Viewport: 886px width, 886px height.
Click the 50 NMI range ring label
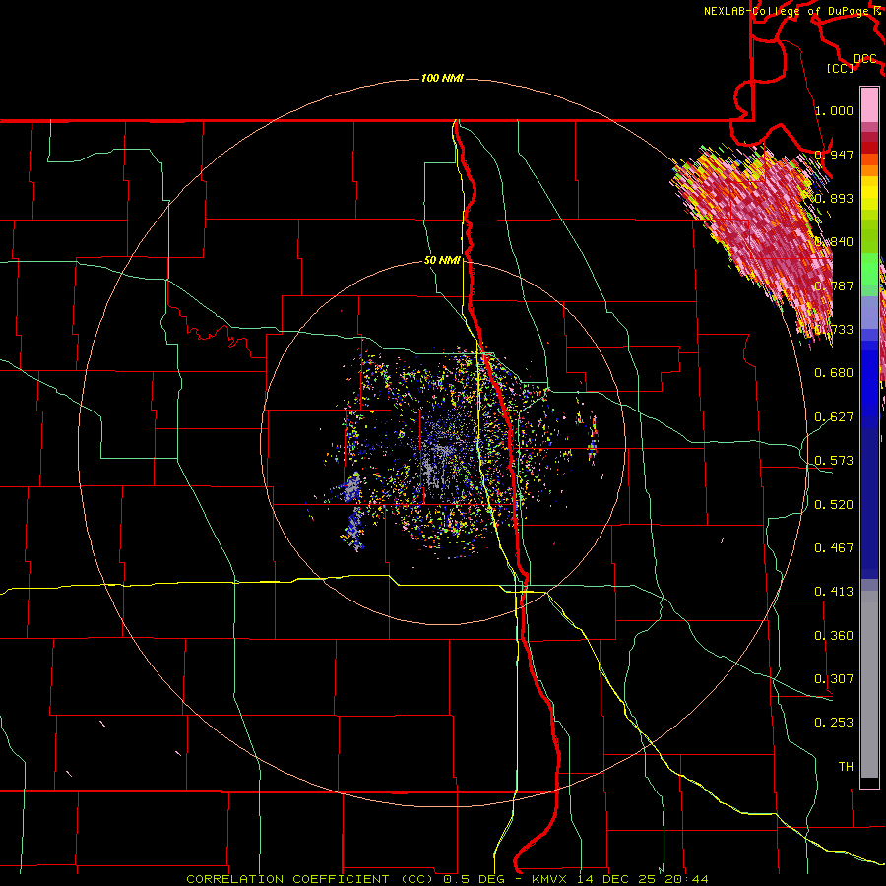coord(442,260)
